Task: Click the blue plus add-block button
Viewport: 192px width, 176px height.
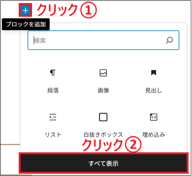Action: coord(26,10)
